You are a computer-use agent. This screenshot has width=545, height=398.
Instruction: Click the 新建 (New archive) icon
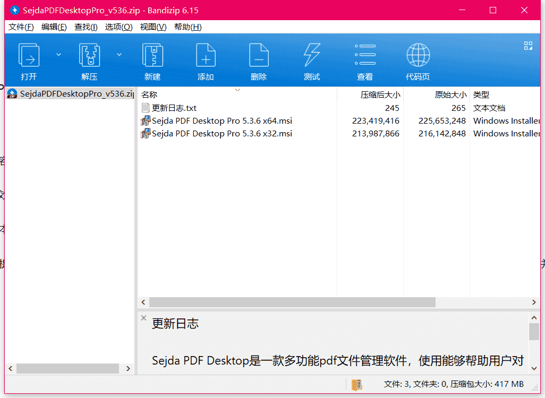click(152, 55)
